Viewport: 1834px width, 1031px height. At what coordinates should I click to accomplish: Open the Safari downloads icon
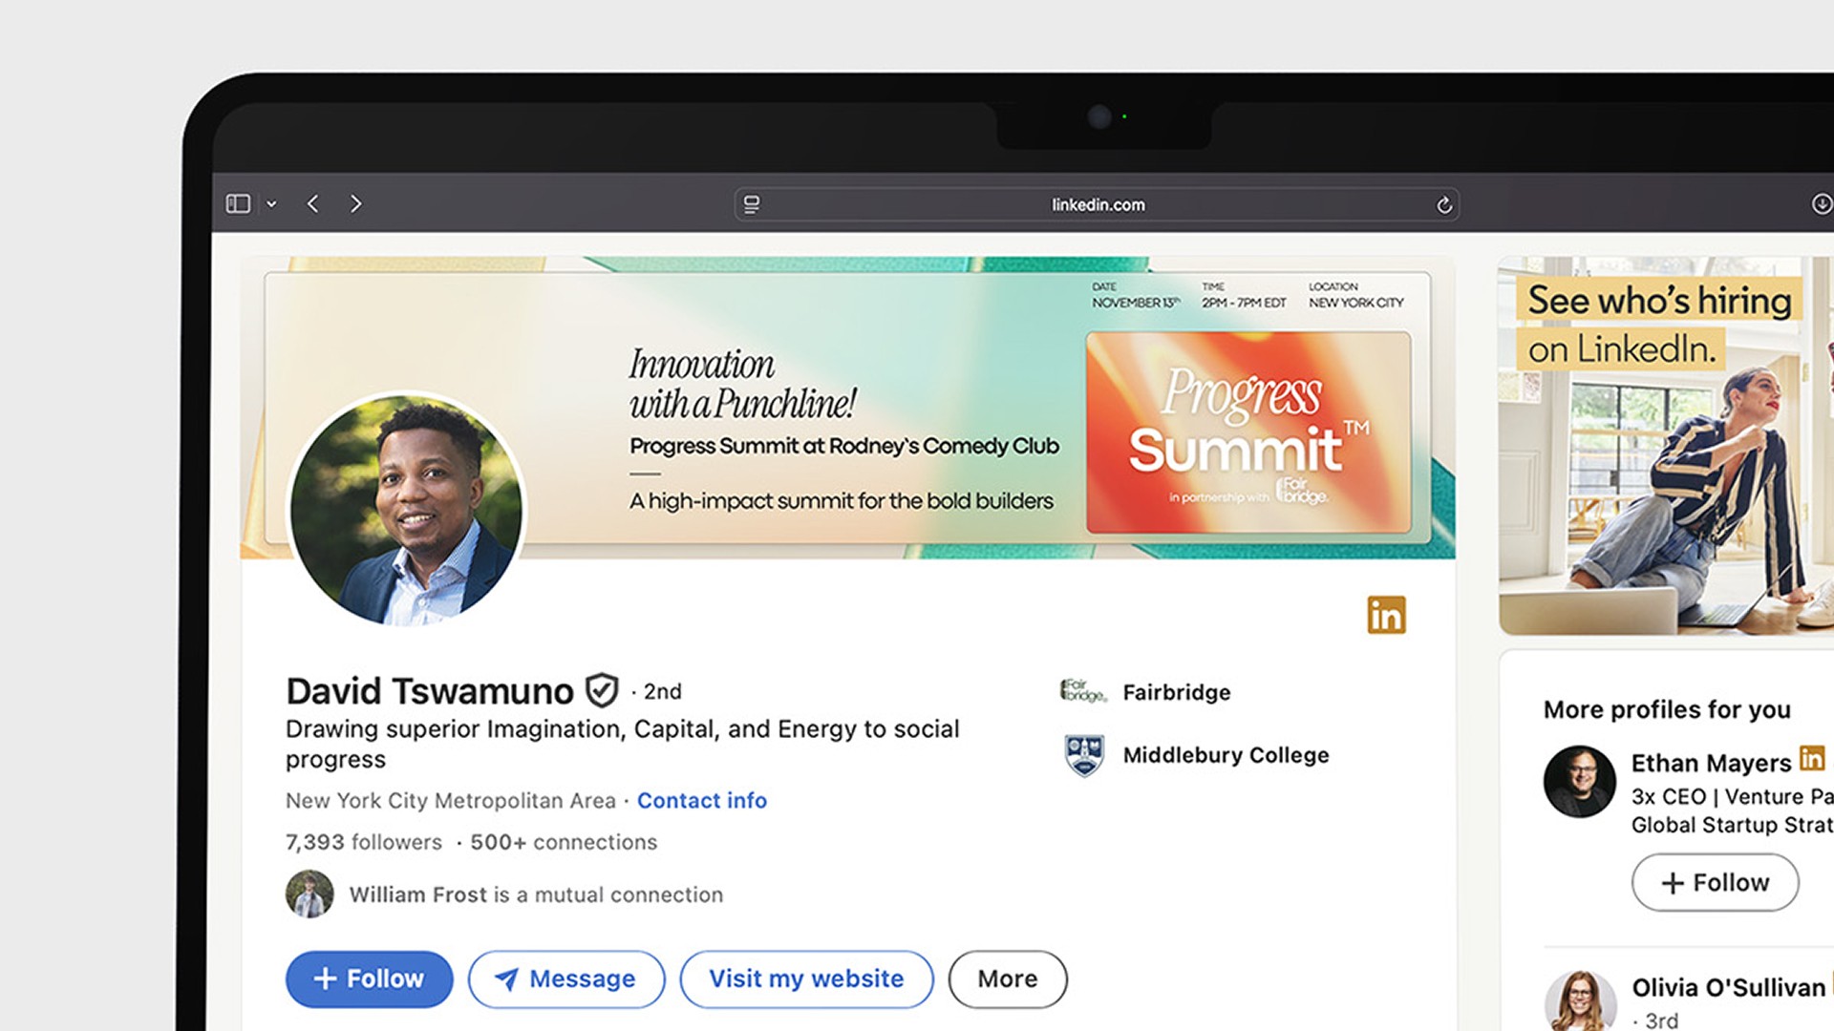[x=1821, y=203]
